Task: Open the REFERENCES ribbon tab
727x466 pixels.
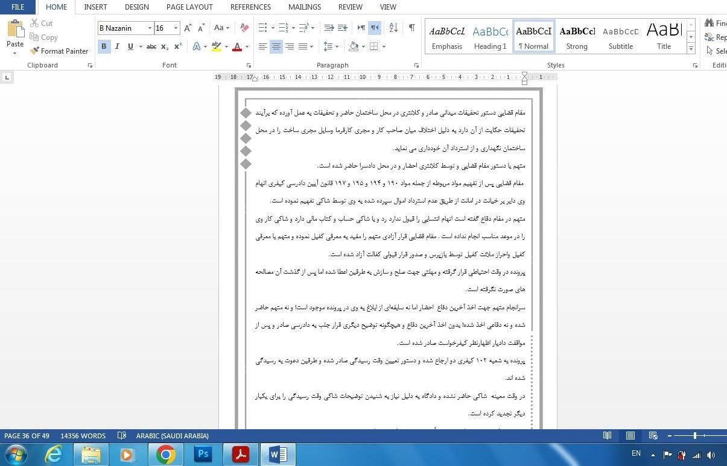Action: (x=250, y=7)
